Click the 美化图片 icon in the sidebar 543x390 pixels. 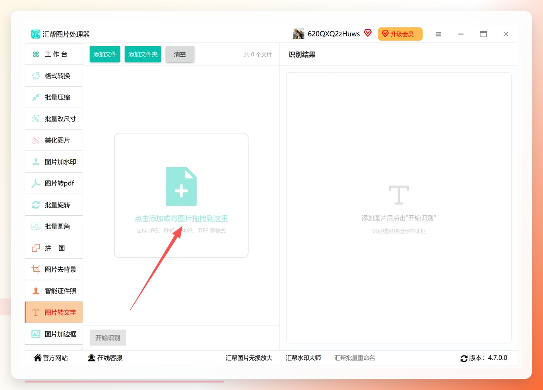36,140
